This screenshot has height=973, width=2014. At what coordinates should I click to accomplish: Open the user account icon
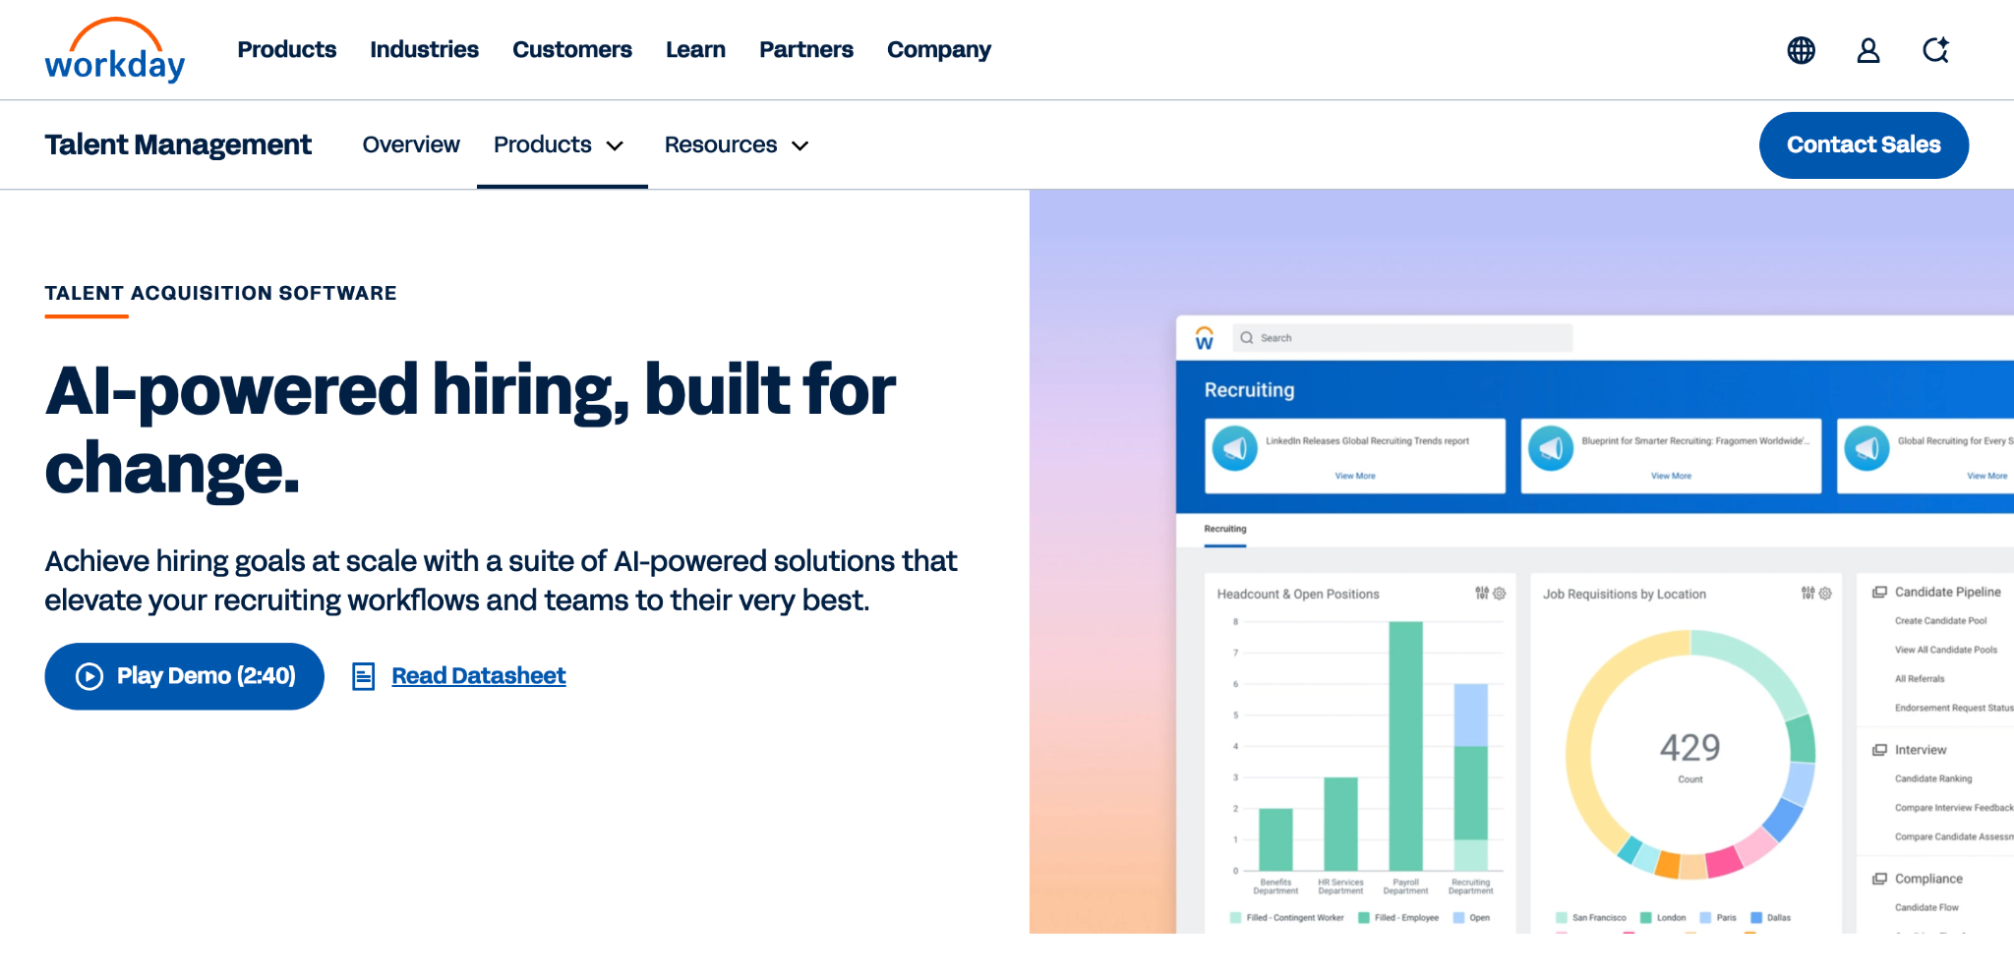(x=1868, y=50)
